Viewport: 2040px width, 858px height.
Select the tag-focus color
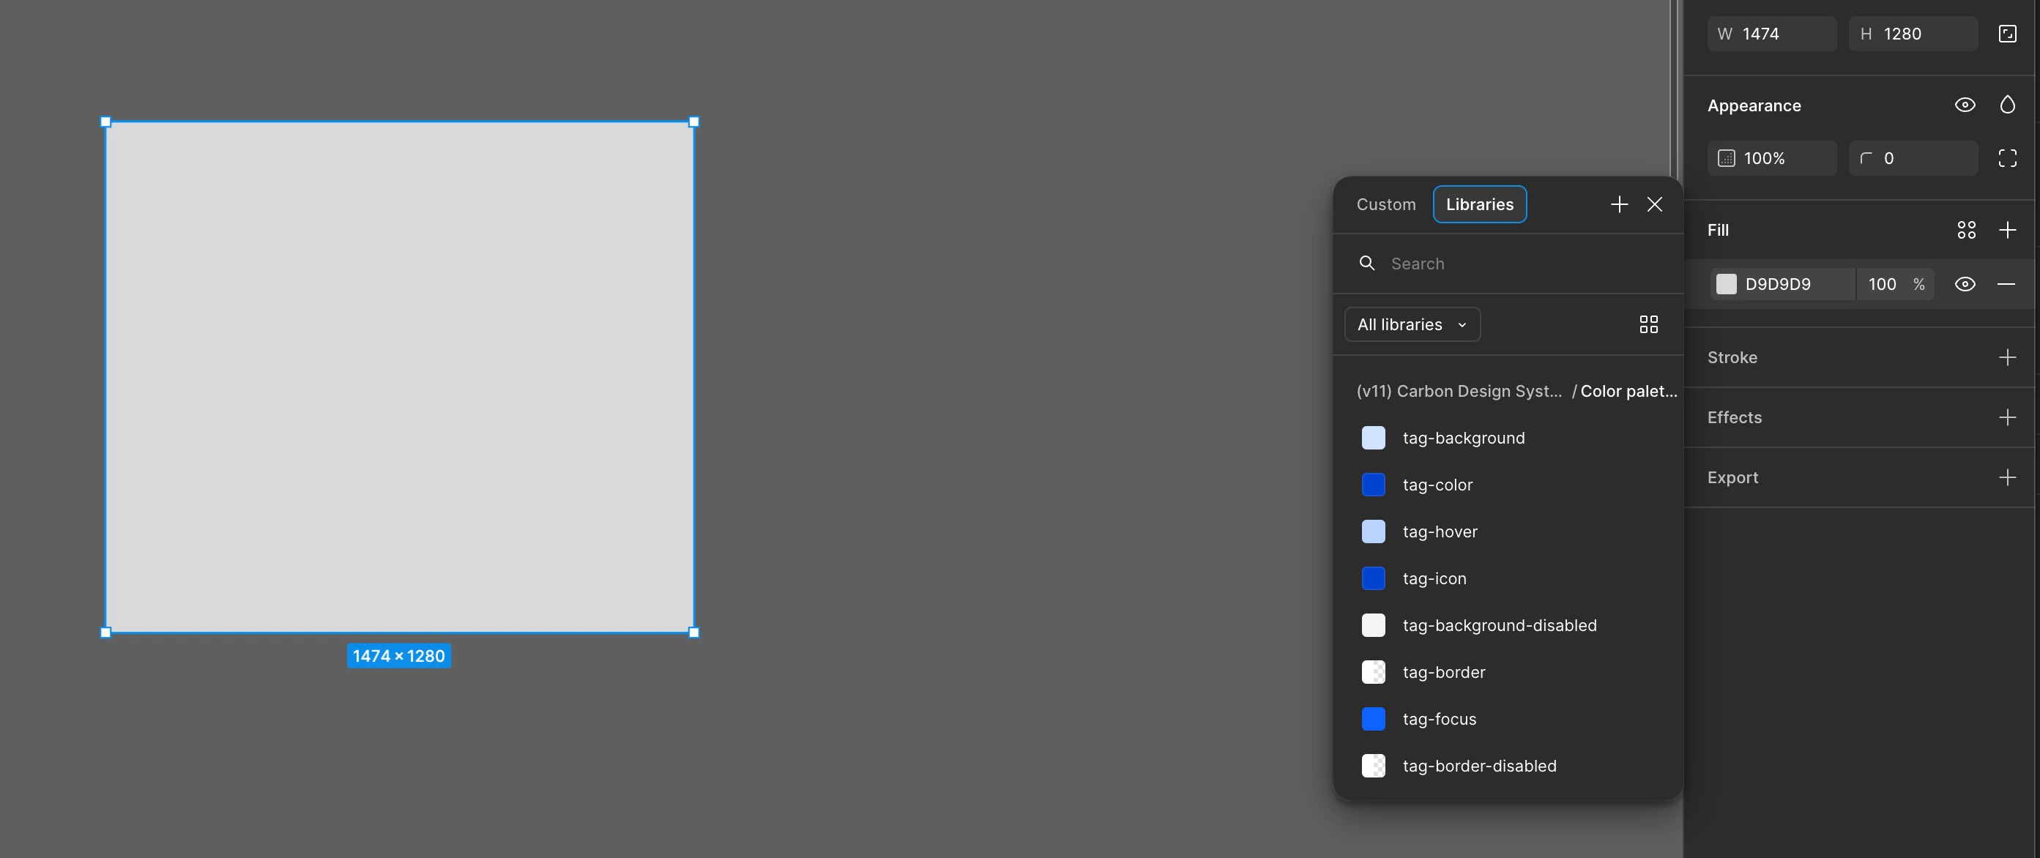click(x=1508, y=719)
